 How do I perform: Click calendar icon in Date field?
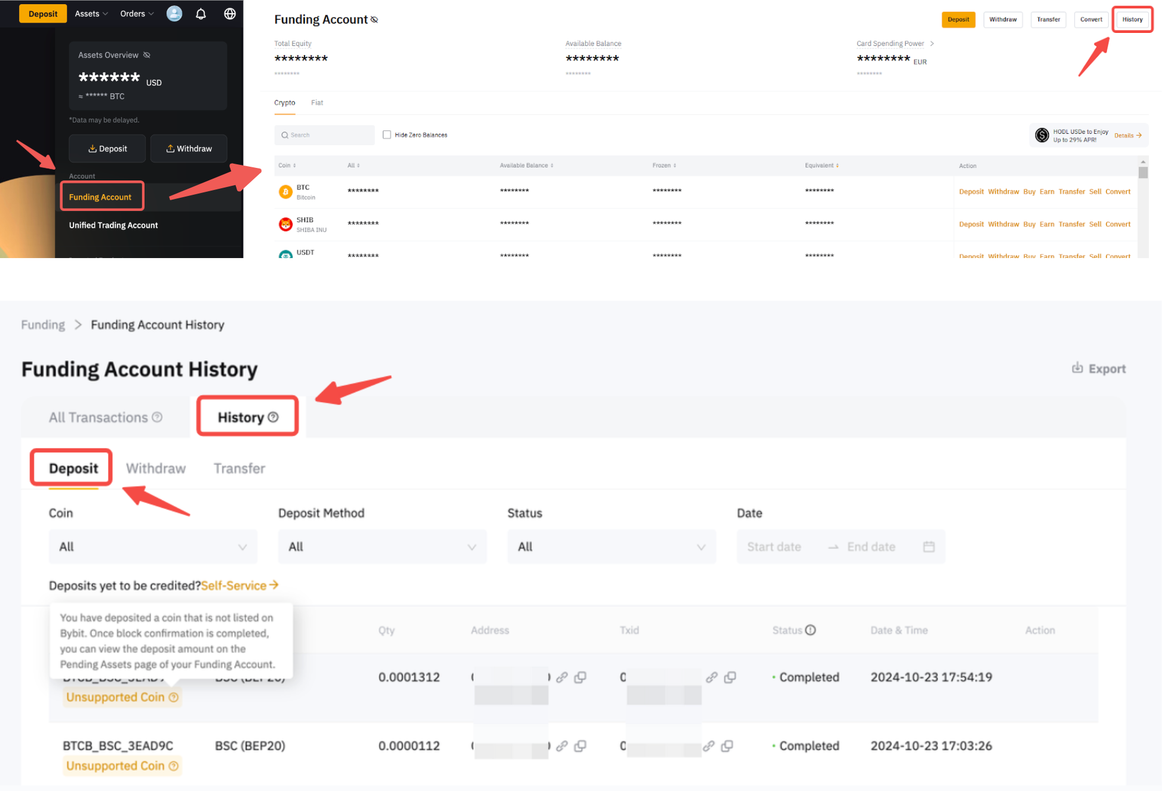pos(929,547)
